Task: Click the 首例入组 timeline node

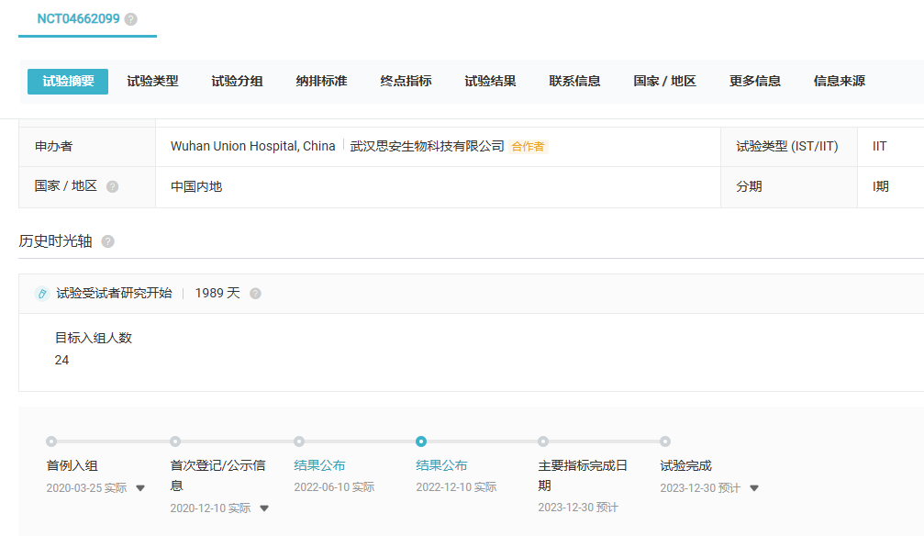Action: click(x=51, y=441)
